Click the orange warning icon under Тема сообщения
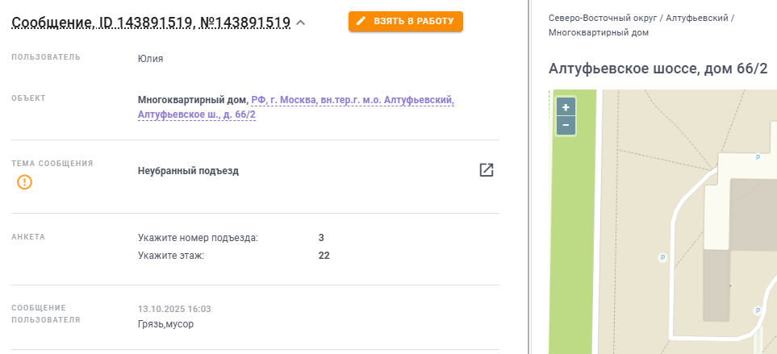 25,182
